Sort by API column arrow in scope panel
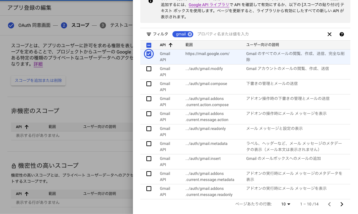Screen dimensions: 358x214 click(171, 45)
